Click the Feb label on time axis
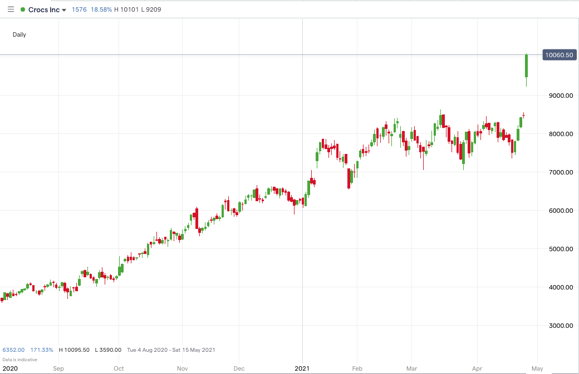 [357, 368]
